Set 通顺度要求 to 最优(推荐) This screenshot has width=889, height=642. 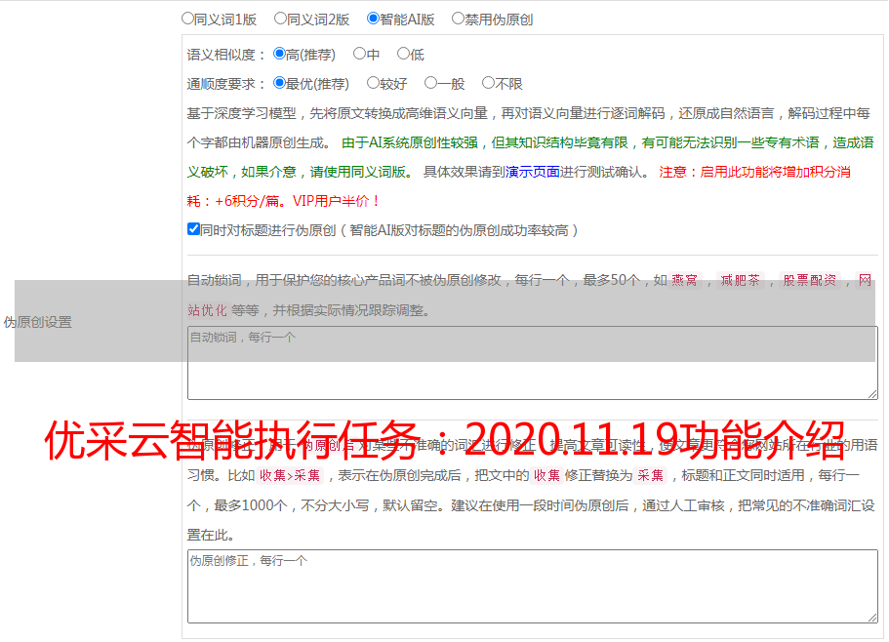[279, 83]
